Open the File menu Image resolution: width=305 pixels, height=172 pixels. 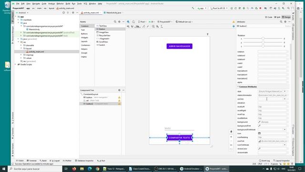point(18,3)
